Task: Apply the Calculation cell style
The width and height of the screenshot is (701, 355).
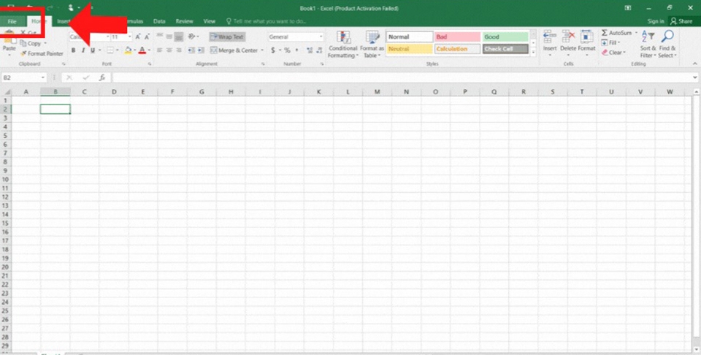Action: click(x=457, y=49)
